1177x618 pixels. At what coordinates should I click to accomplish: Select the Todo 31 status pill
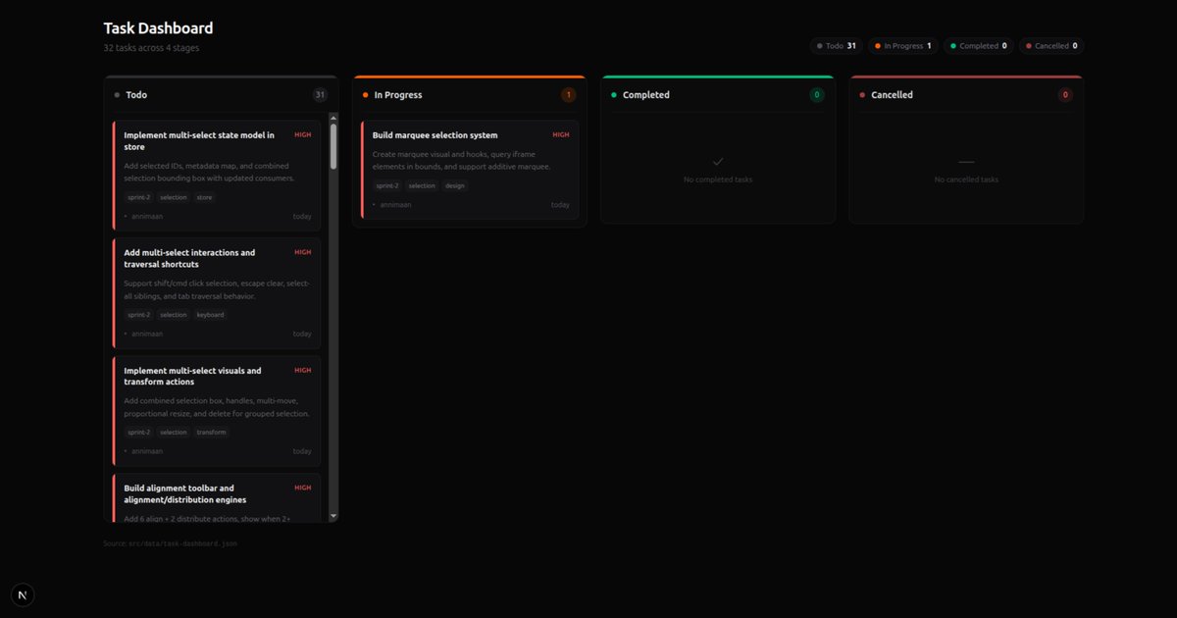[837, 46]
